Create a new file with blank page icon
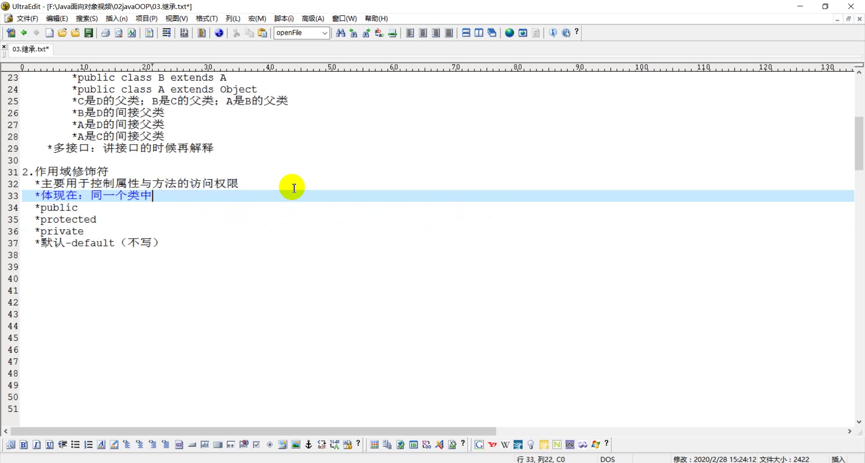This screenshot has height=463, width=865. coord(50,33)
